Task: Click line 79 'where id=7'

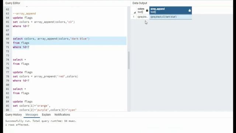Action: [x=21, y=81]
